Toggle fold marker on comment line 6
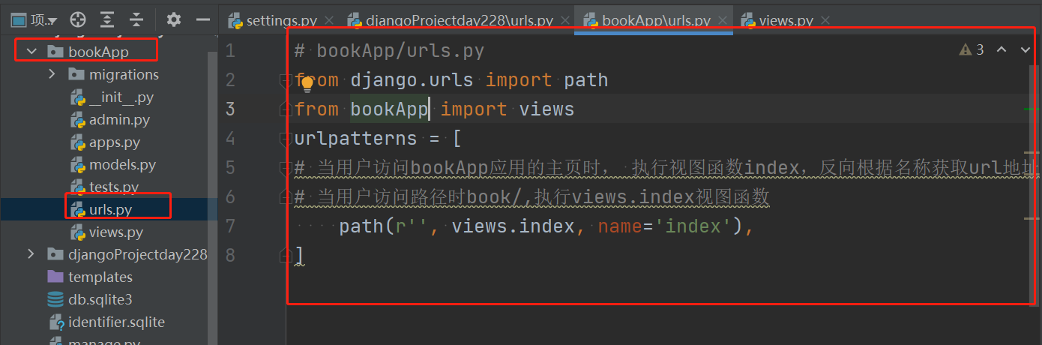 pos(285,197)
